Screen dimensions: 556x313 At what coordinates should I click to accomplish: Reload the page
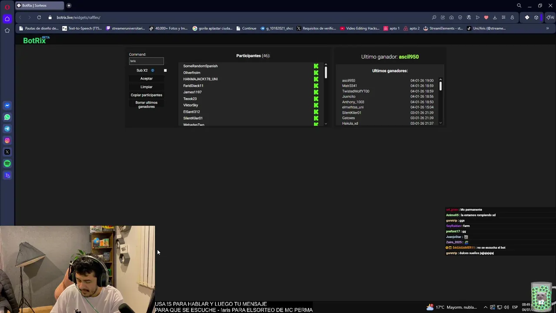(39, 17)
